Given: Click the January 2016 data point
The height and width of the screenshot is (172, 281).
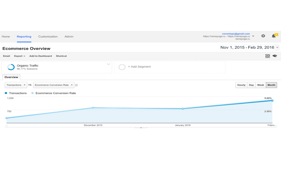Looking at the screenshot, I should tap(183, 108).
